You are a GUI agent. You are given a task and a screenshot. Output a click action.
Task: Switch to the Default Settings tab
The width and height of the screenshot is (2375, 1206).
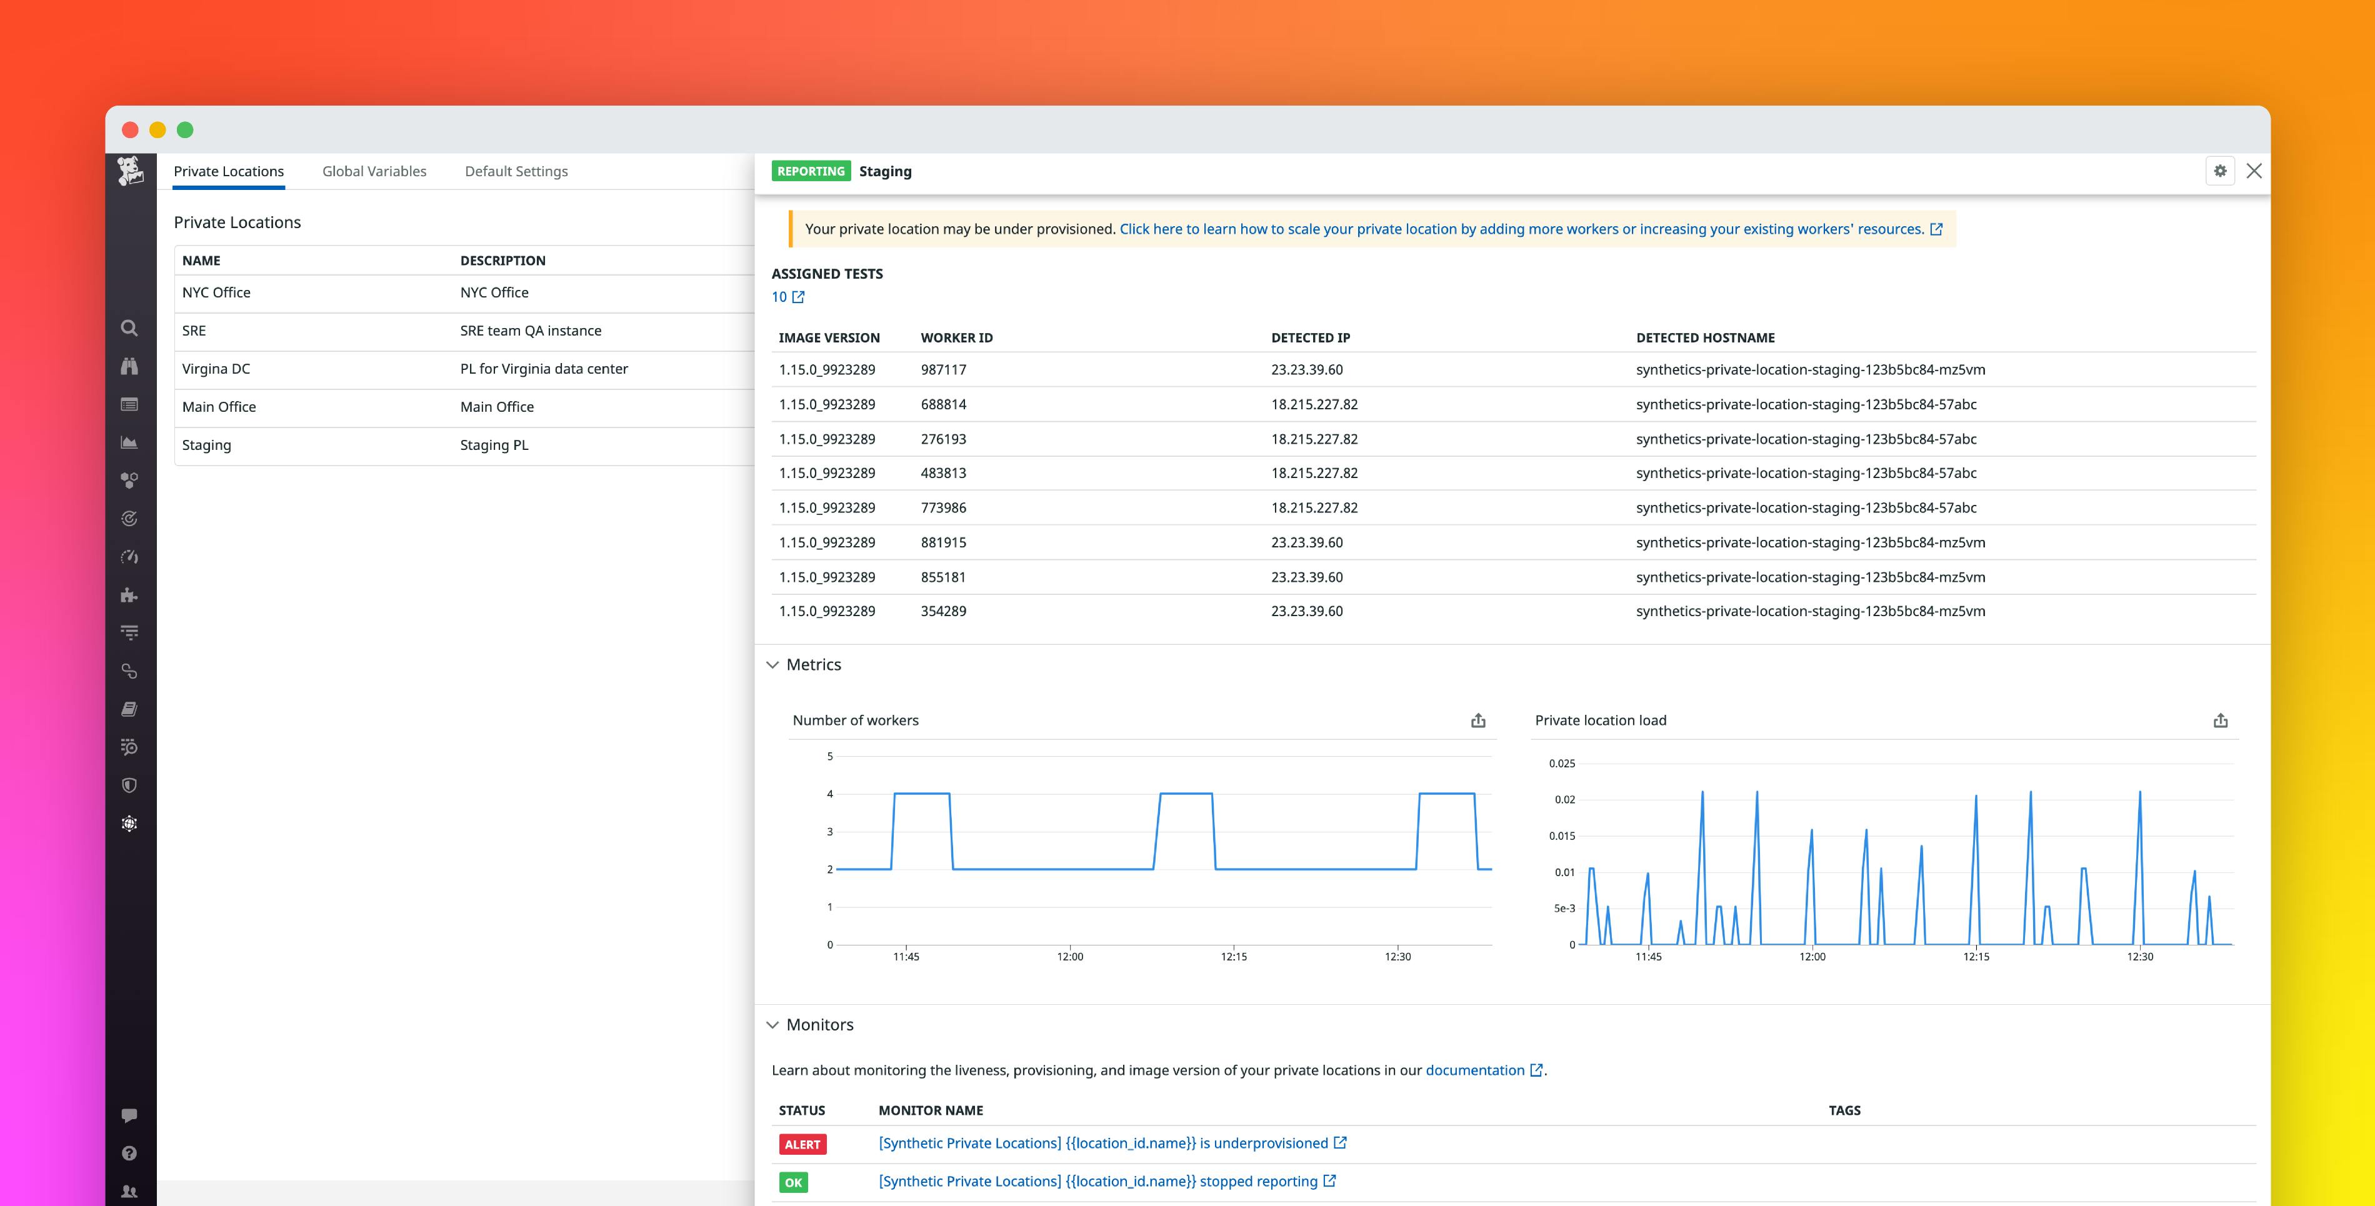[x=516, y=171]
